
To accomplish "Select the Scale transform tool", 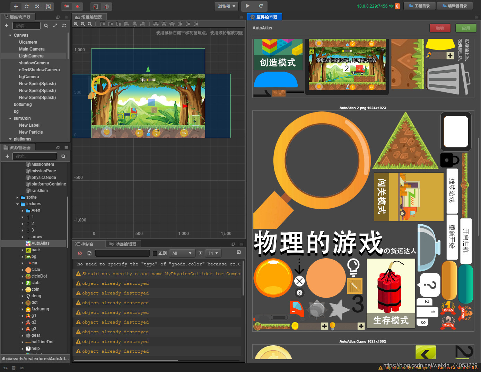I will [37, 6].
